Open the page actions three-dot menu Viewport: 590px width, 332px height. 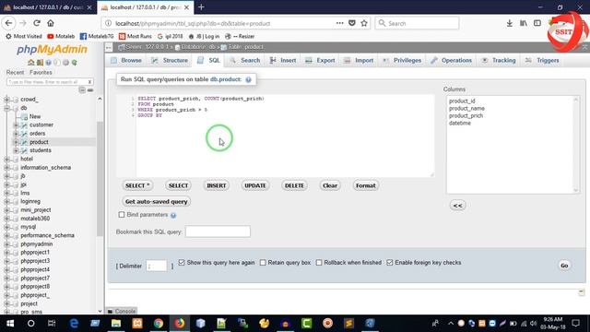pyautogui.click(x=340, y=23)
